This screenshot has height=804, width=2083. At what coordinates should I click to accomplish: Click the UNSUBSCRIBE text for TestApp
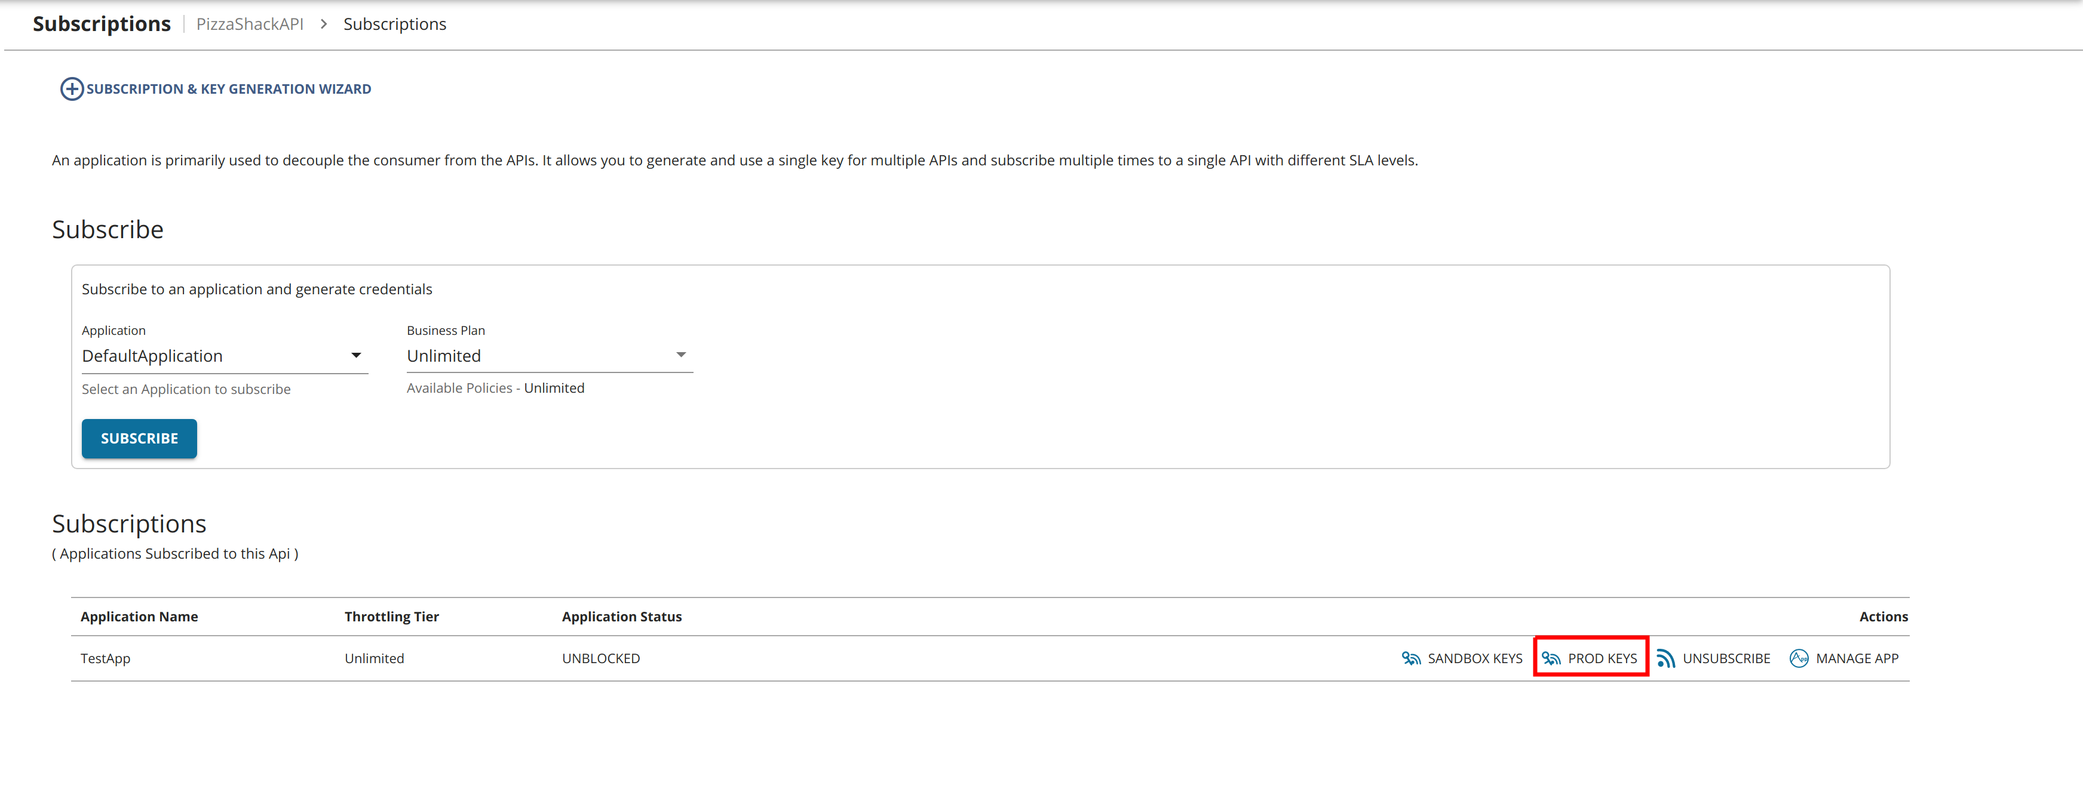pos(1726,658)
